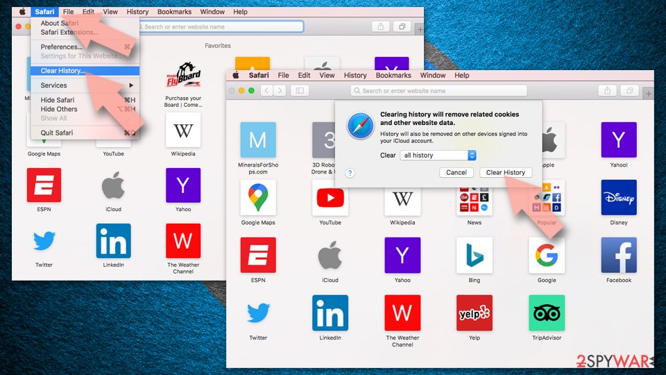Screen dimensions: 666x375
Task: Click address bar in left Safari window
Action: [221, 26]
